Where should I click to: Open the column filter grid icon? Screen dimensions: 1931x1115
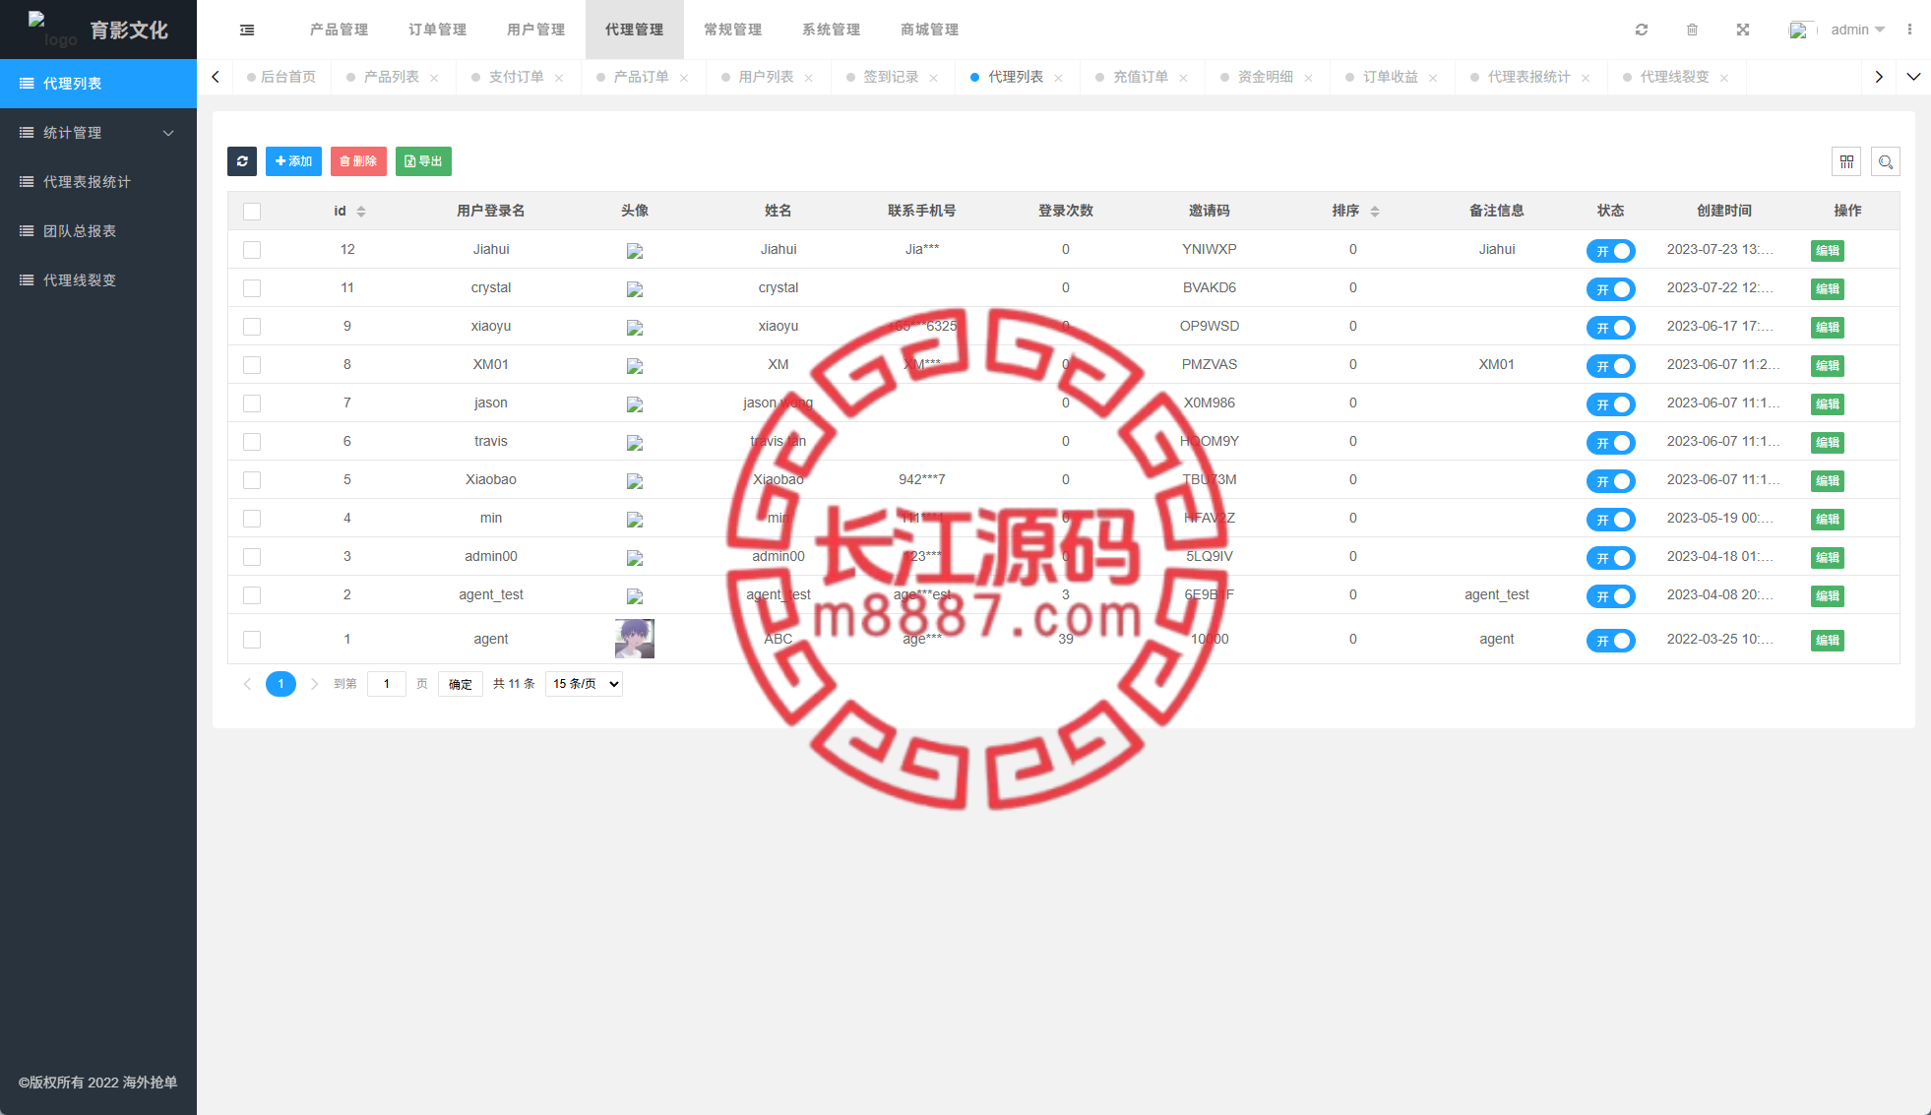click(x=1846, y=161)
